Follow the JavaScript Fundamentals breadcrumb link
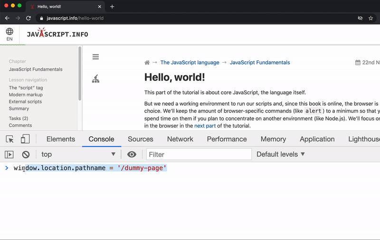380x240 pixels. [260, 63]
